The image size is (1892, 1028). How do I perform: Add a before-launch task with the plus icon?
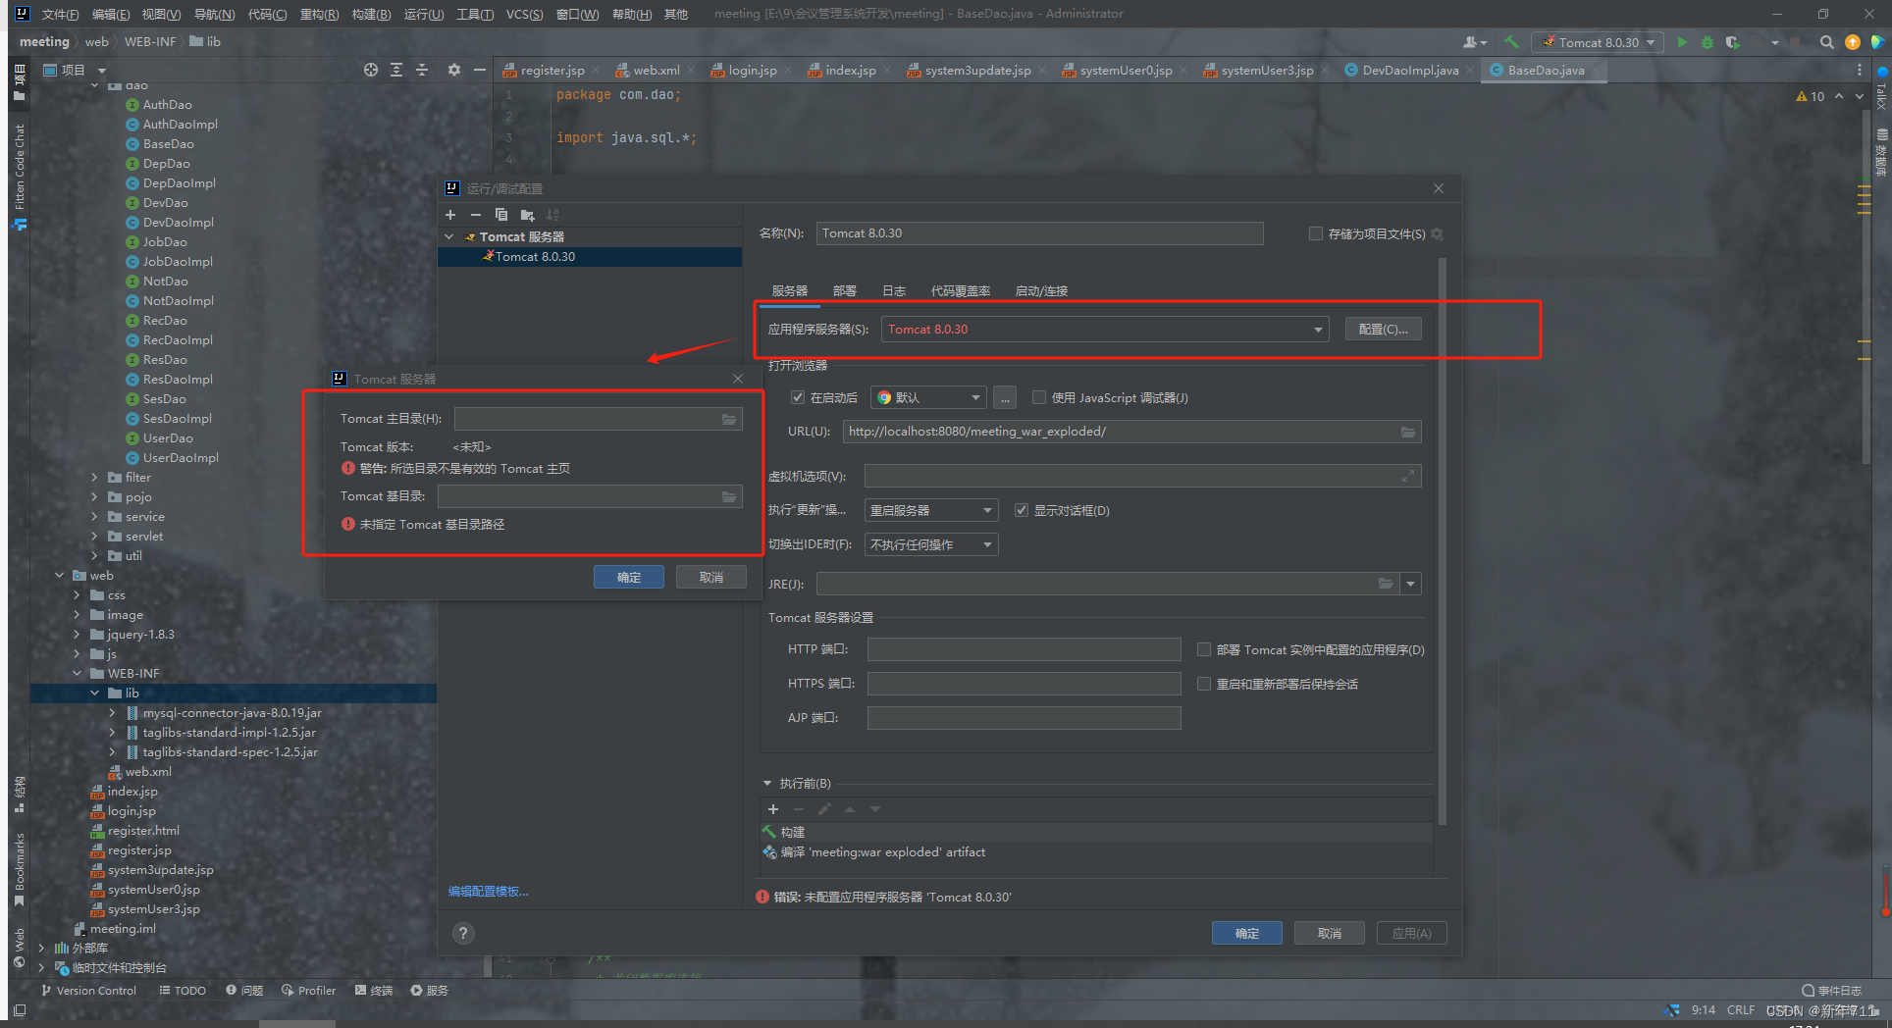[773, 809]
